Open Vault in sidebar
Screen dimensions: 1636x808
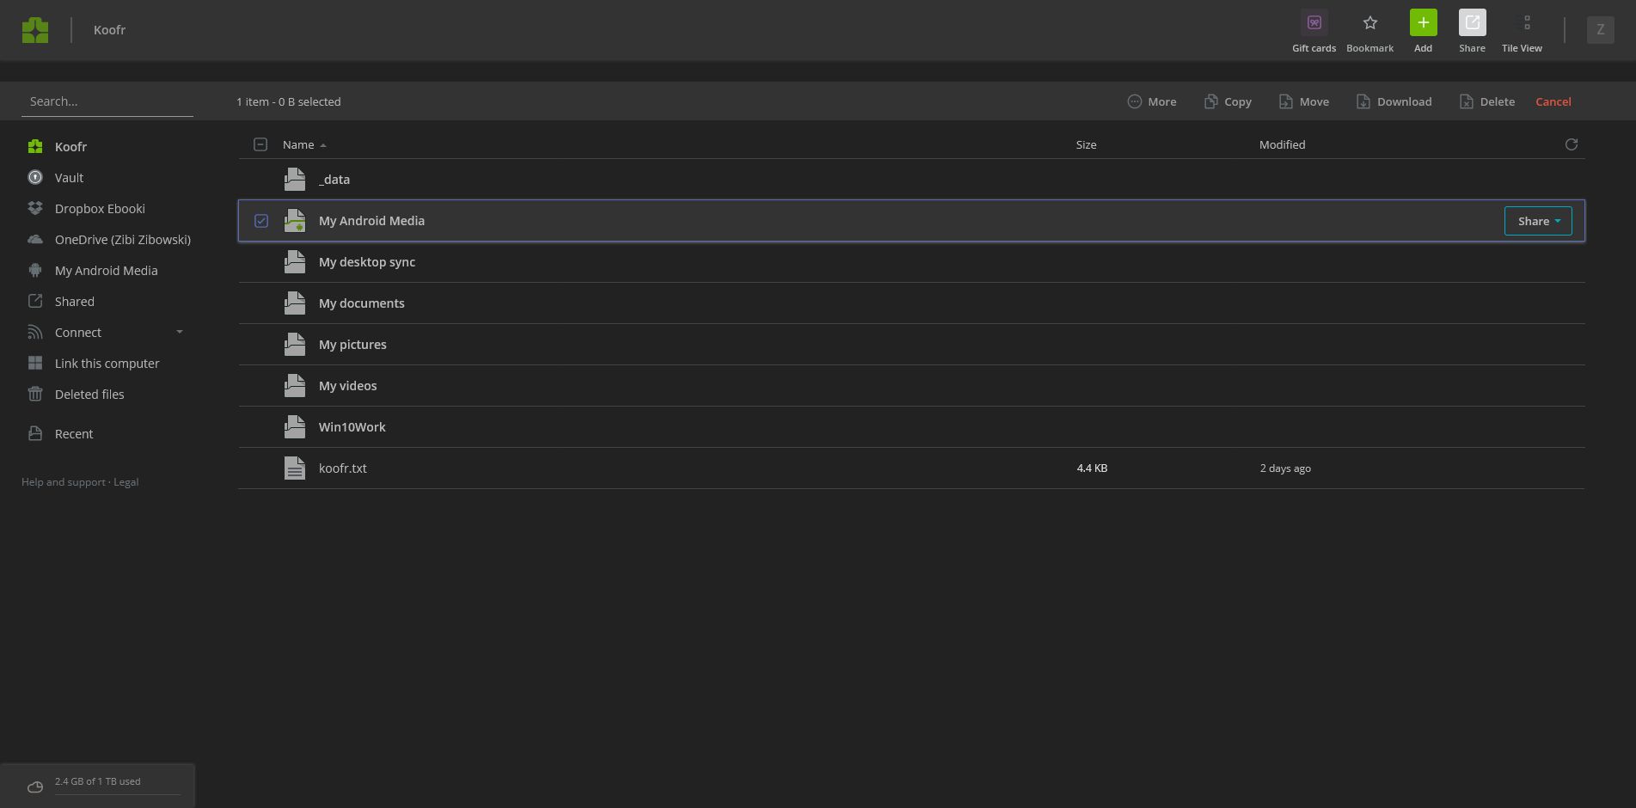pos(69,178)
